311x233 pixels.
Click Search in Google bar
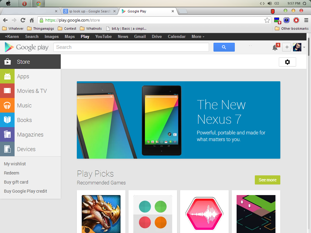pyautogui.click(x=32, y=36)
